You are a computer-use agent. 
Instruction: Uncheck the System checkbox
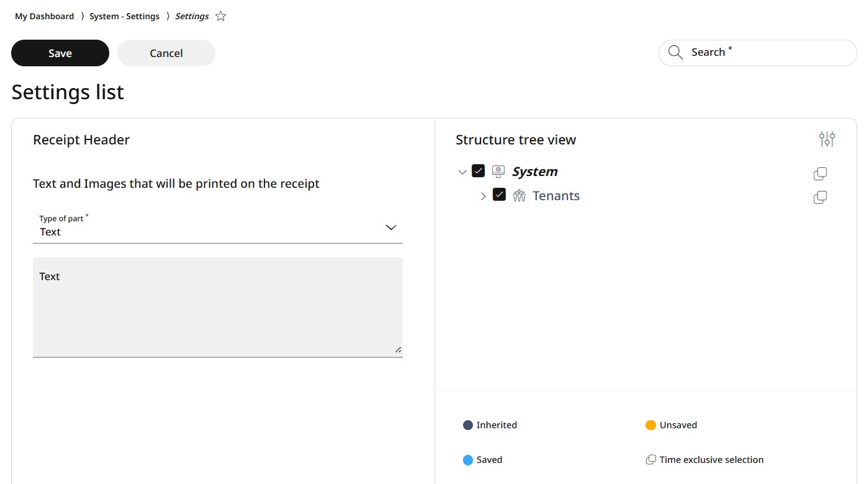478,170
